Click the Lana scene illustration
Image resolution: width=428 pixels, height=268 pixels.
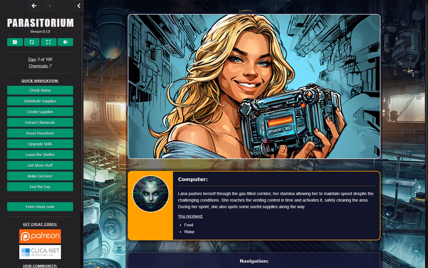[x=254, y=86]
